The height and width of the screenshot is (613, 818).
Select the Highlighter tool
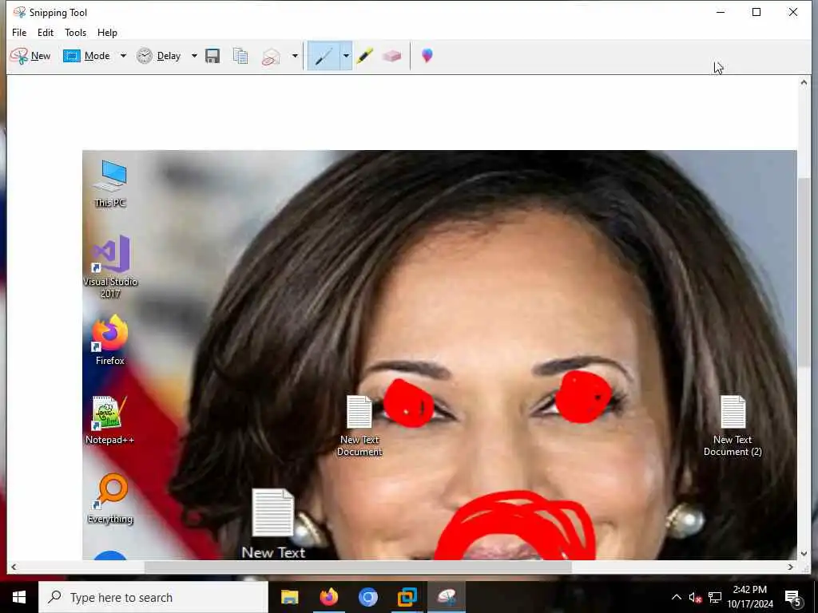364,56
